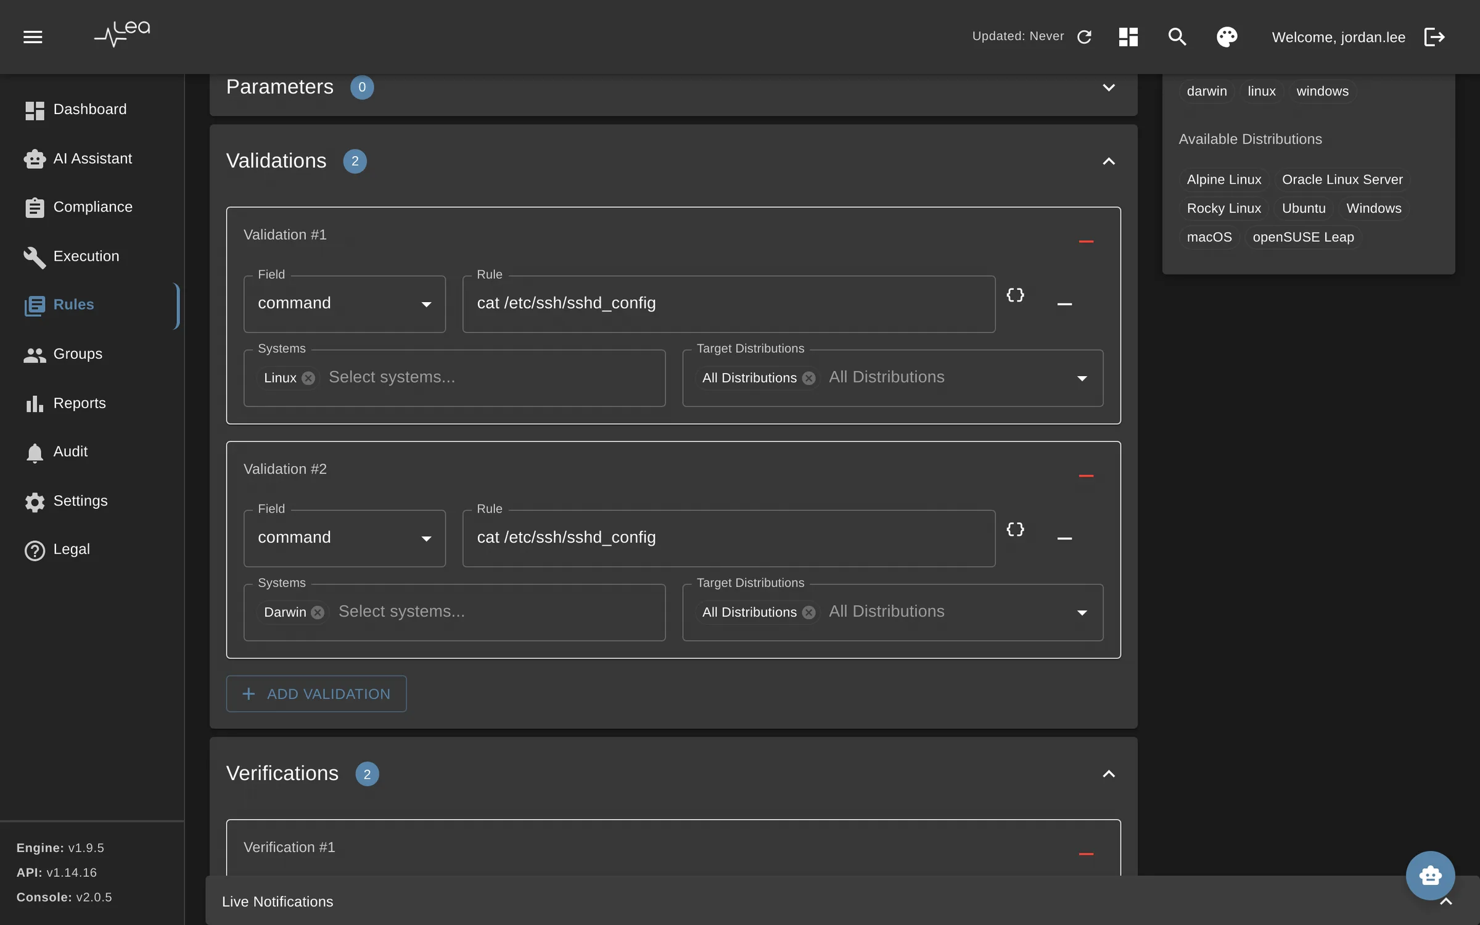Open the hamburger navigation menu
The width and height of the screenshot is (1480, 925).
click(33, 37)
